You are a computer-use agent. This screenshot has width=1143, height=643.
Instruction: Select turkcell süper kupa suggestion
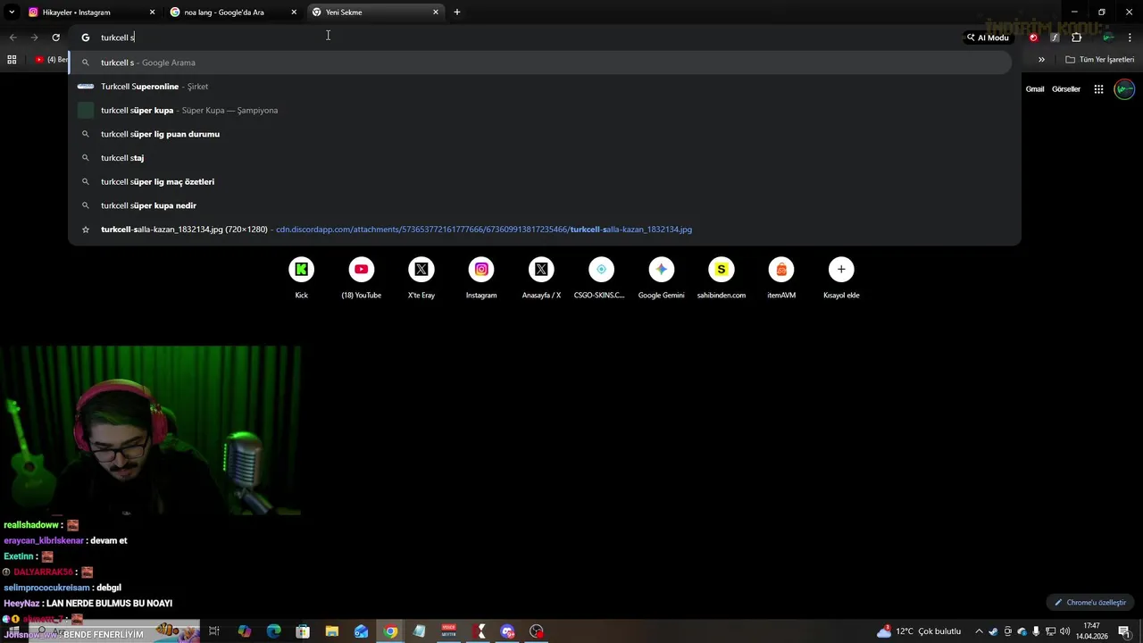click(540, 111)
